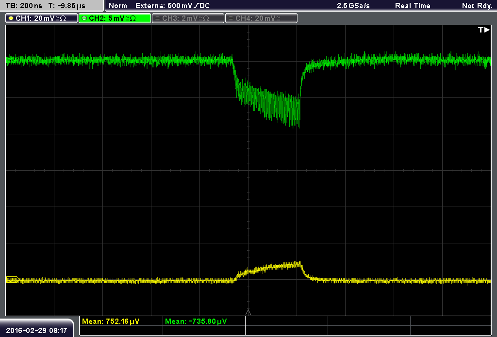Click the yellow Mean: 752.16 µV measurement
This screenshot has width=497, height=337.
(x=111, y=321)
